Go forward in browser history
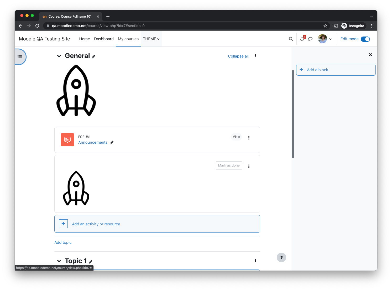Image resolution: width=392 pixels, height=290 pixels. (29, 26)
